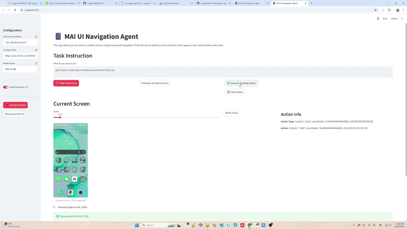
Task: Click the Action Type text line
Action: pyautogui.click(x=327, y=121)
